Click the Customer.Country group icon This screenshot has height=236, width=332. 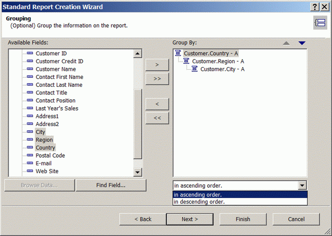click(x=178, y=54)
